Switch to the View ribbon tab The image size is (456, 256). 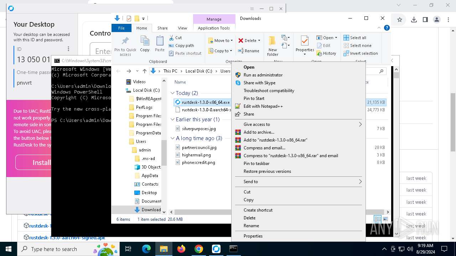point(182,28)
